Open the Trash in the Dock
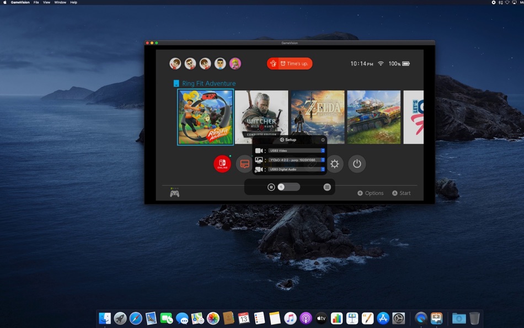The width and height of the screenshot is (524, 328). coord(474,318)
